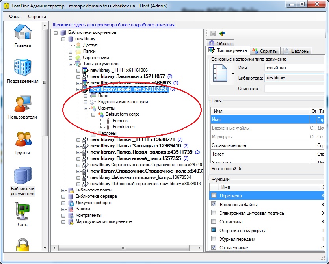Screen dimensions: 329x264
Task: Open the Файл menu
Action: click(x=15, y=17)
